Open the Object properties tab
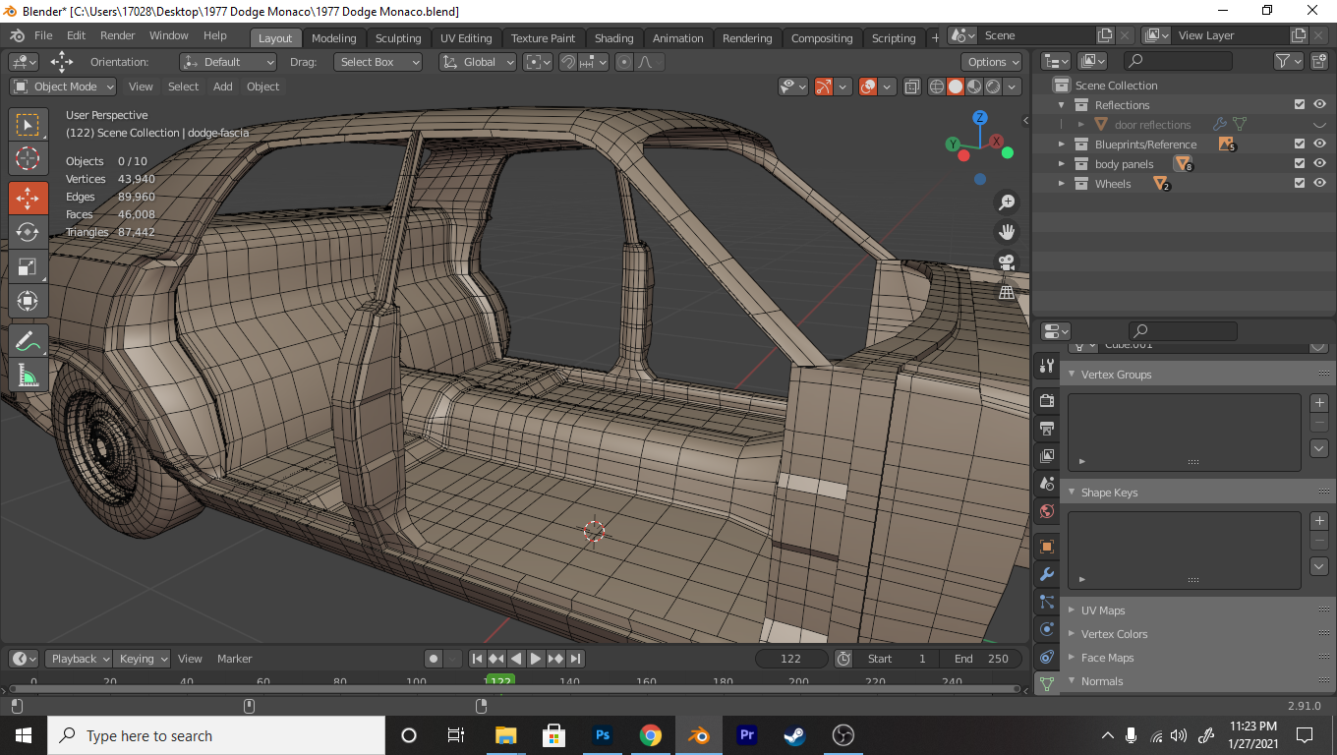This screenshot has width=1337, height=755. point(1047,546)
